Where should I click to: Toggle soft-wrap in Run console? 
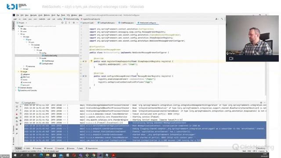[21, 114]
